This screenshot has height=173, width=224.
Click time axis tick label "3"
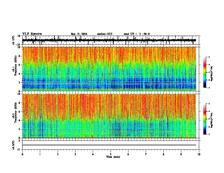(75, 154)
